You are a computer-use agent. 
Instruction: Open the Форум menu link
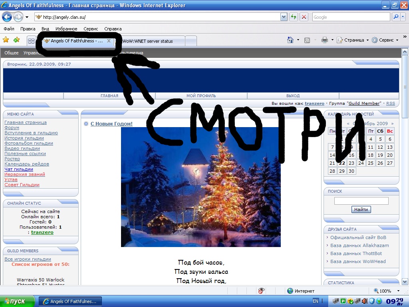(x=12, y=128)
